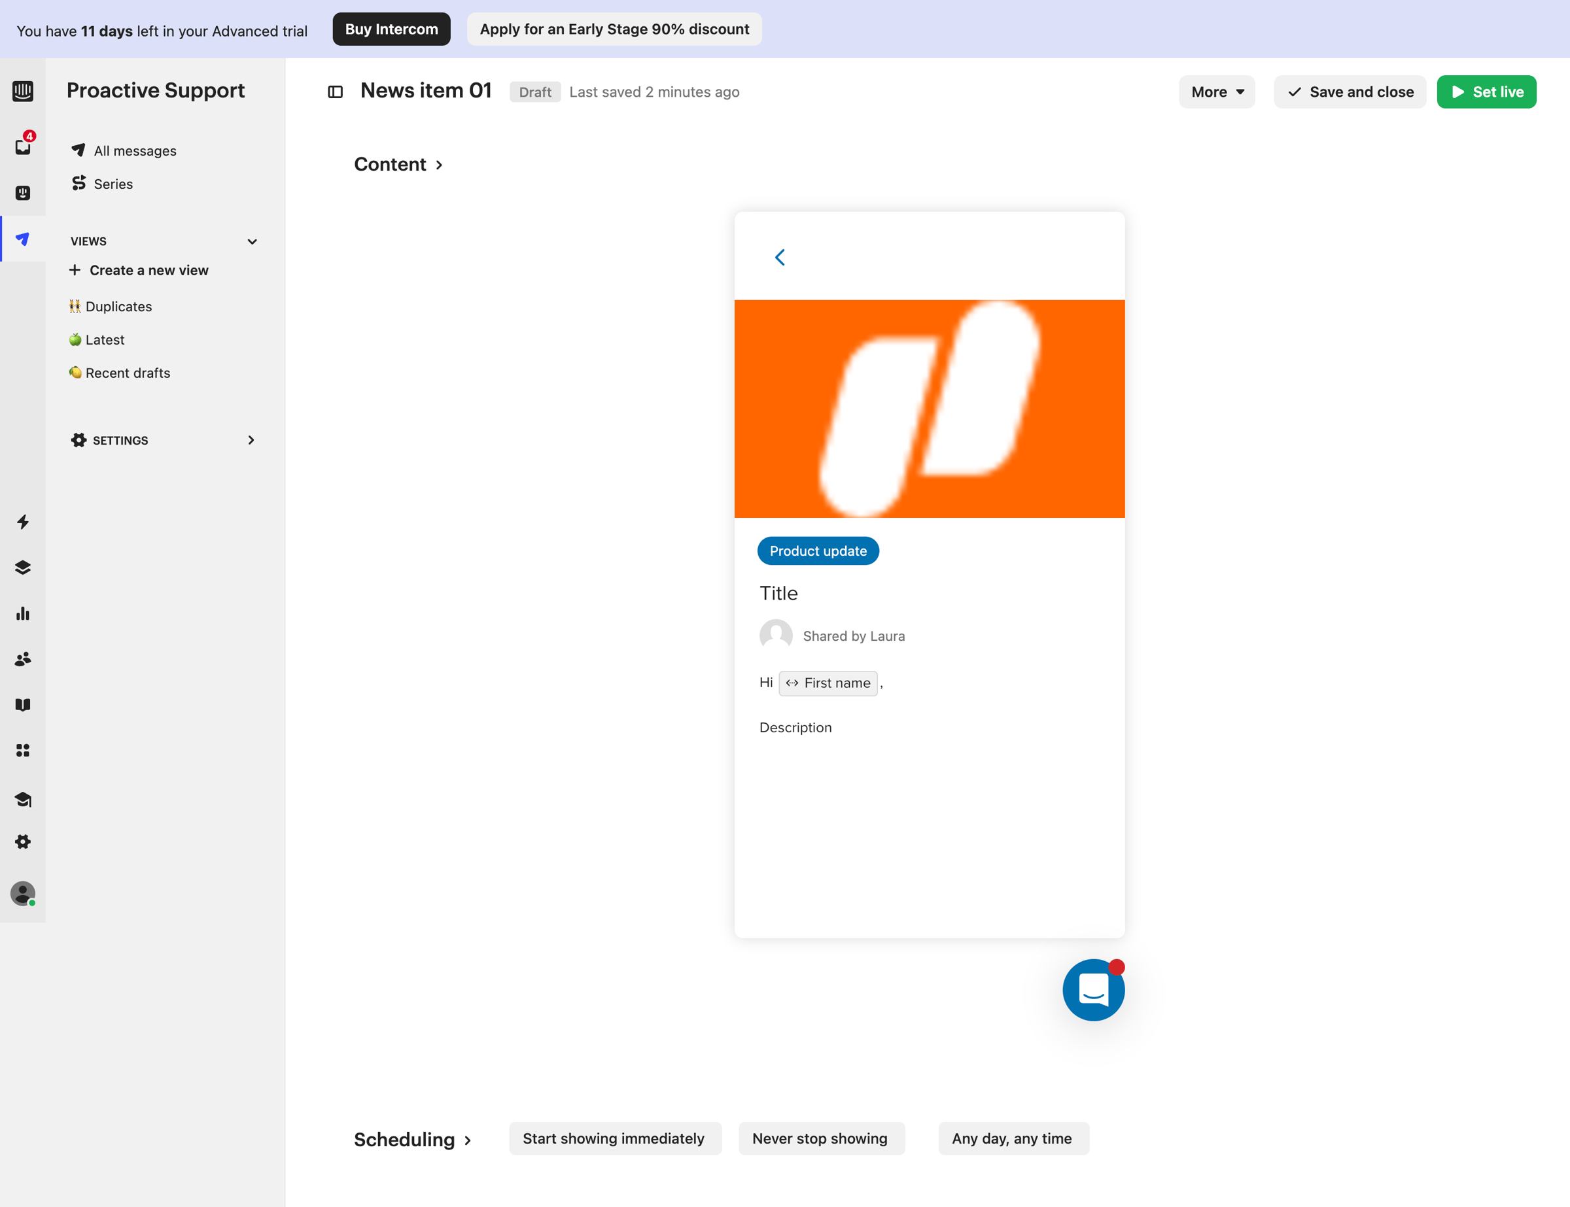This screenshot has height=1207, width=1570.
Task: Open the blue Messenger launcher bubble
Action: coord(1093,990)
